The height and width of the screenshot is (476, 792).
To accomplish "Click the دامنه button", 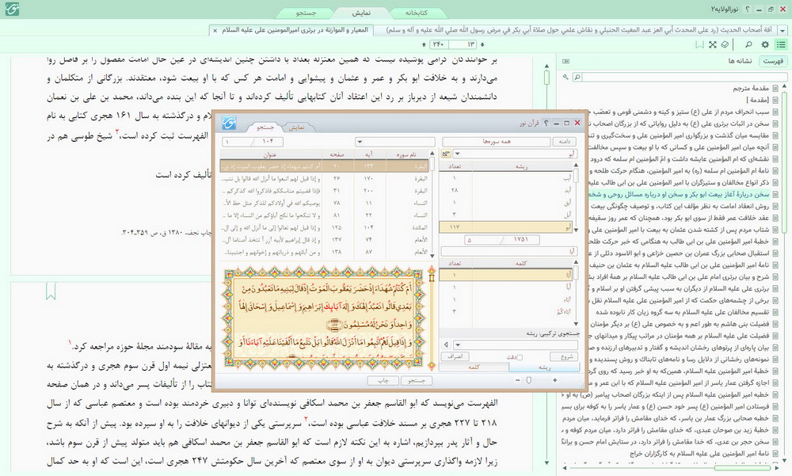I will coord(564,142).
